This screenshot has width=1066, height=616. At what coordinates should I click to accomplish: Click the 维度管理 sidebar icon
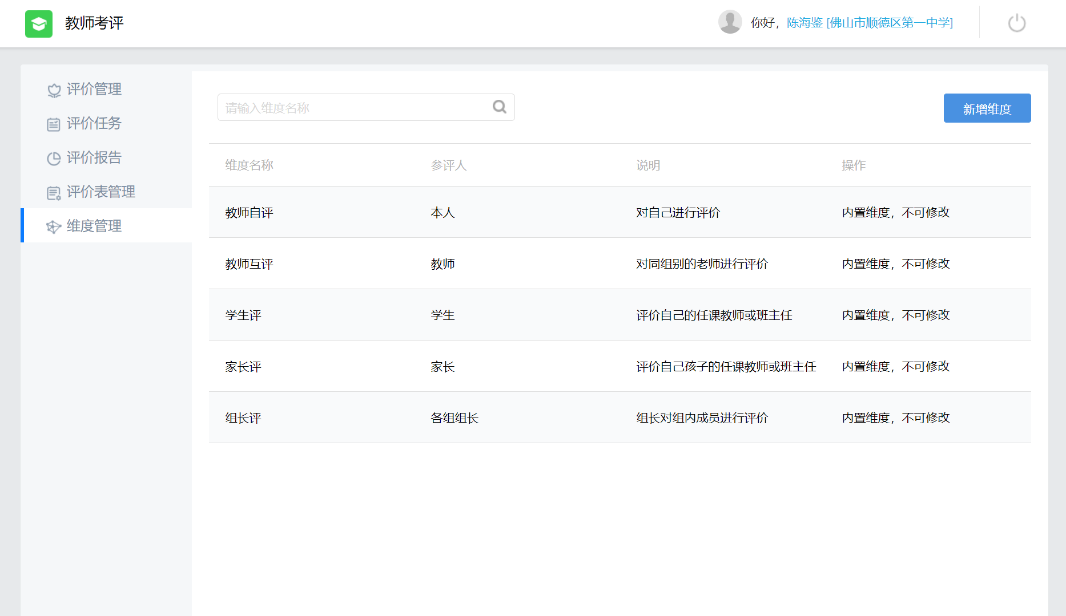pyautogui.click(x=54, y=227)
